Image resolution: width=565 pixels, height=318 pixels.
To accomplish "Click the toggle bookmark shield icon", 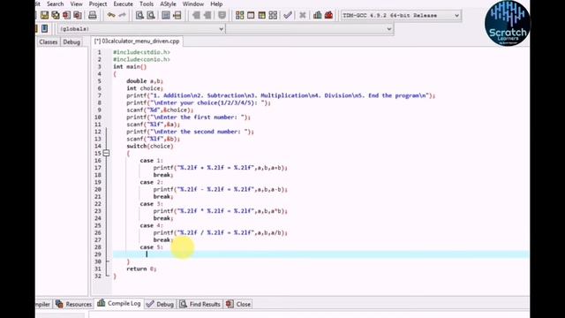I will [222, 15].
